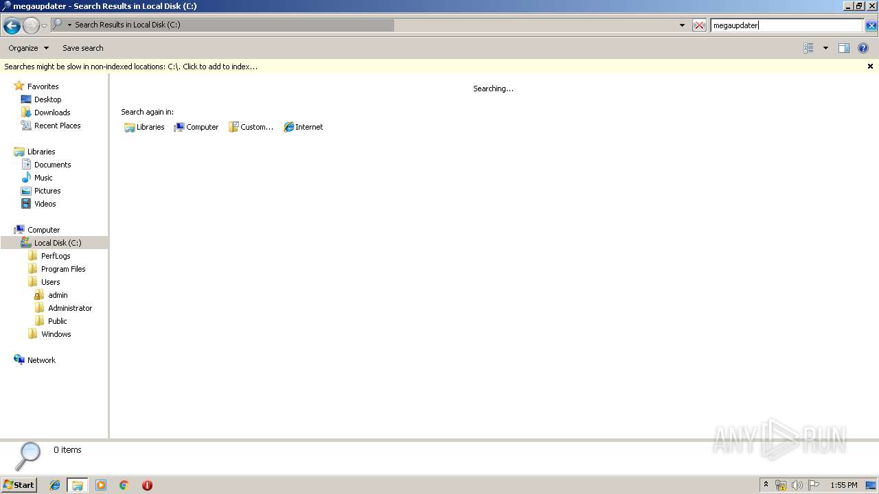This screenshot has width=879, height=494.
Task: Select Favorites in navigation pane
Action: point(43,86)
